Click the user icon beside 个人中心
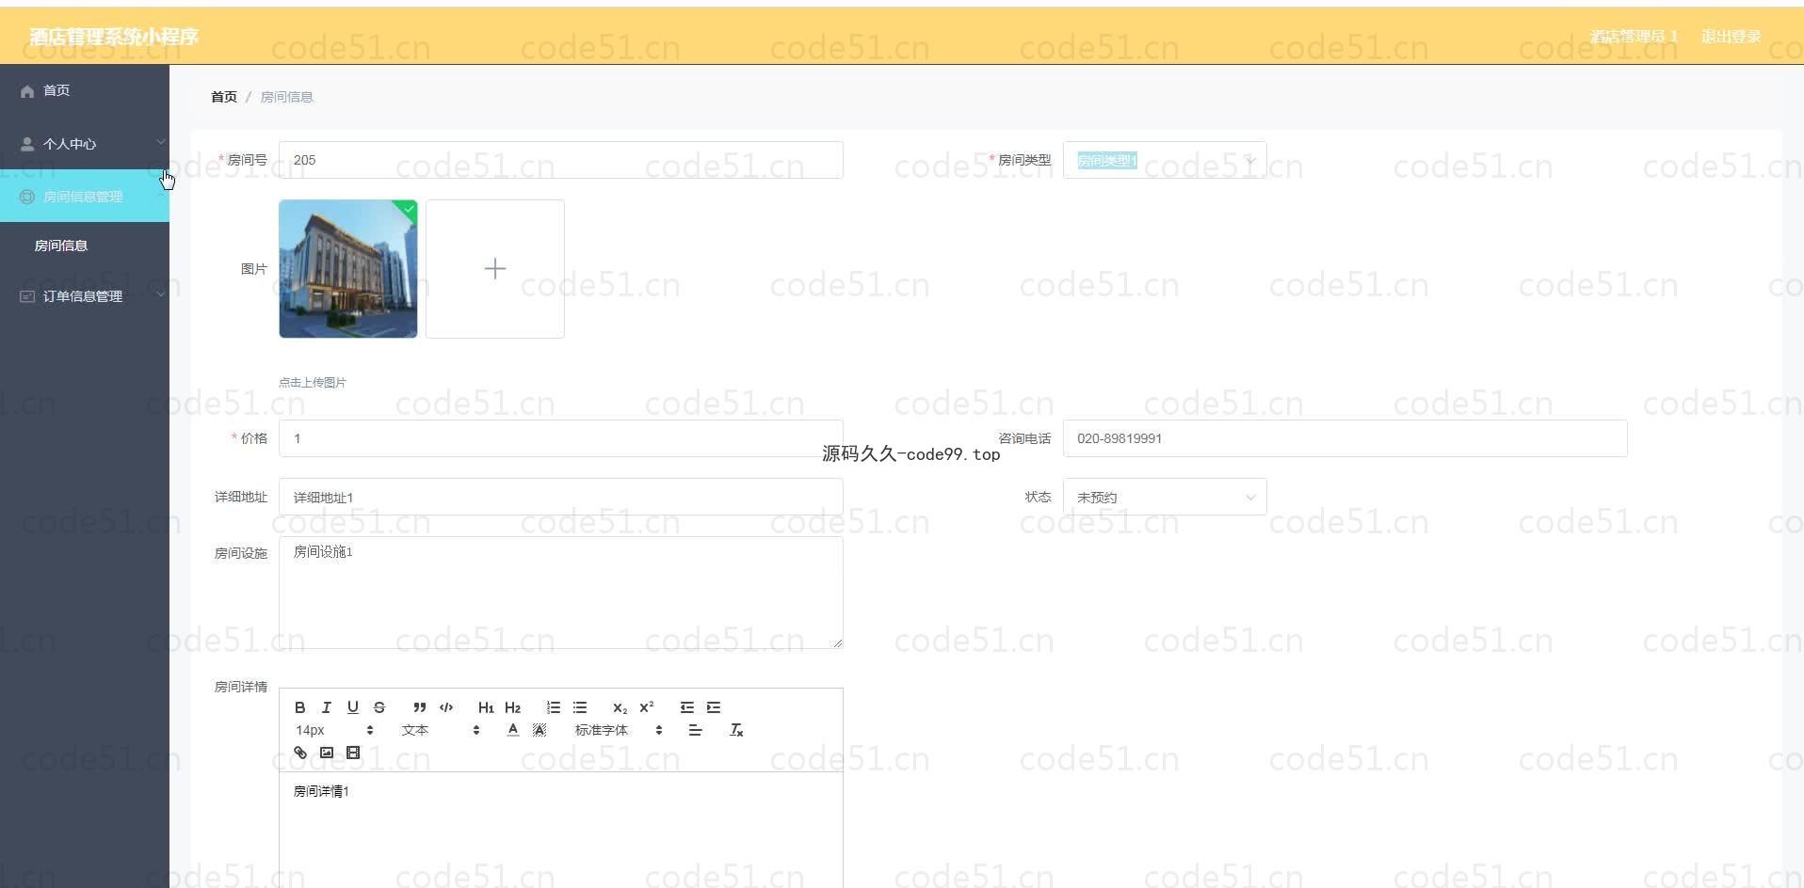Screen dimensions: 1804x888 [x=26, y=144]
